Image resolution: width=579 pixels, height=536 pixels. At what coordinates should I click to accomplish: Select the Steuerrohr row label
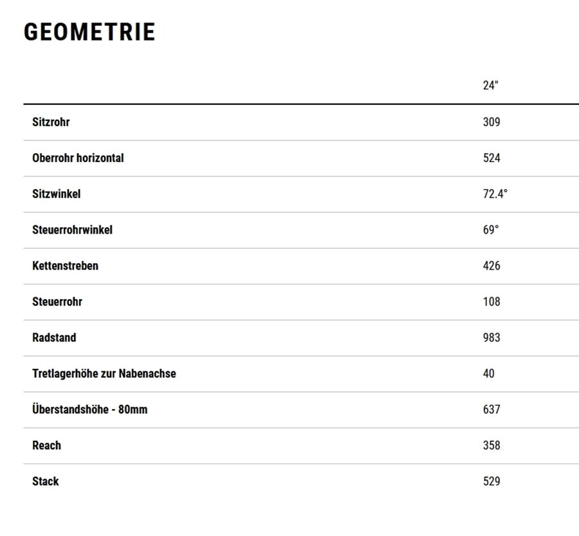pyautogui.click(x=57, y=302)
